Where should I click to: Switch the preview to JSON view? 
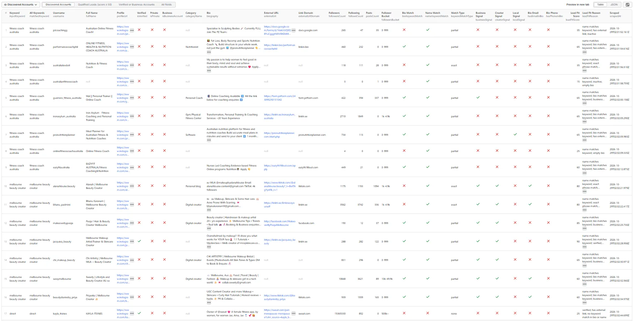tap(614, 5)
